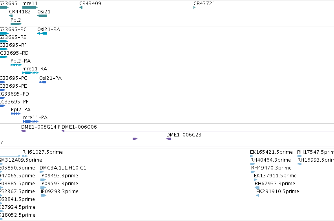334x221 pixels.
Task: Select the DME1-006O06 clone label
Action: (x=79, y=127)
